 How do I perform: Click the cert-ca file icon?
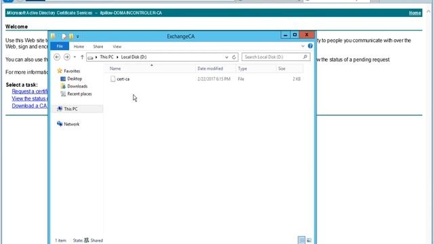pos(113,79)
